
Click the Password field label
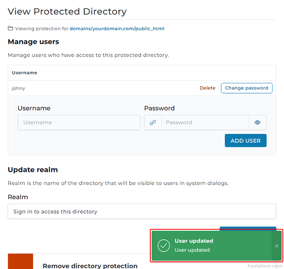[159, 108]
